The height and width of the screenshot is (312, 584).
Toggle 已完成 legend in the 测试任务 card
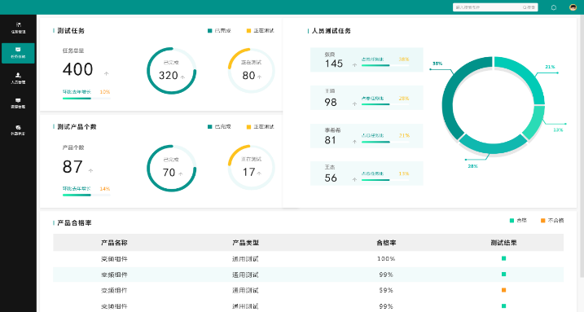point(219,30)
